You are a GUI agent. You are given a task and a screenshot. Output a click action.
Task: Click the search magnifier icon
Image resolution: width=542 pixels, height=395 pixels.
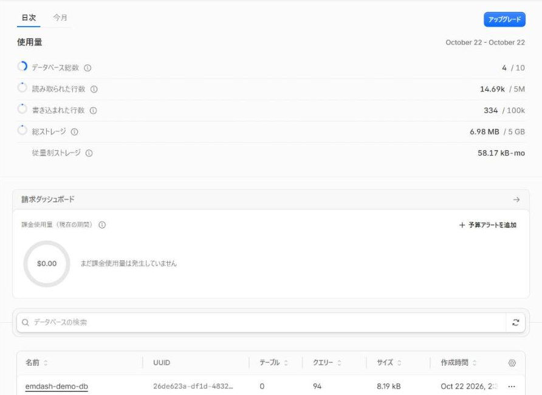pyautogui.click(x=26, y=323)
